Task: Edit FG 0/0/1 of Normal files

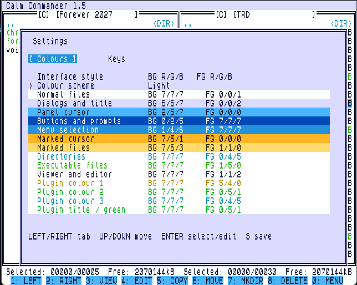Action: click(223, 94)
